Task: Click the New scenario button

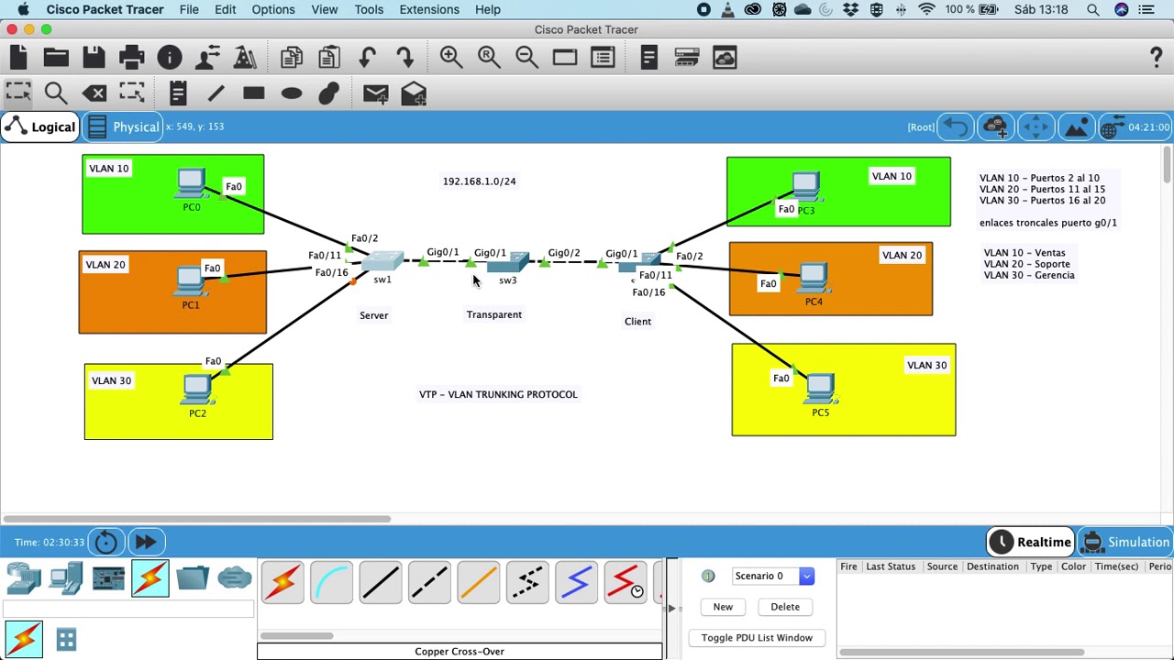Action: (x=723, y=607)
